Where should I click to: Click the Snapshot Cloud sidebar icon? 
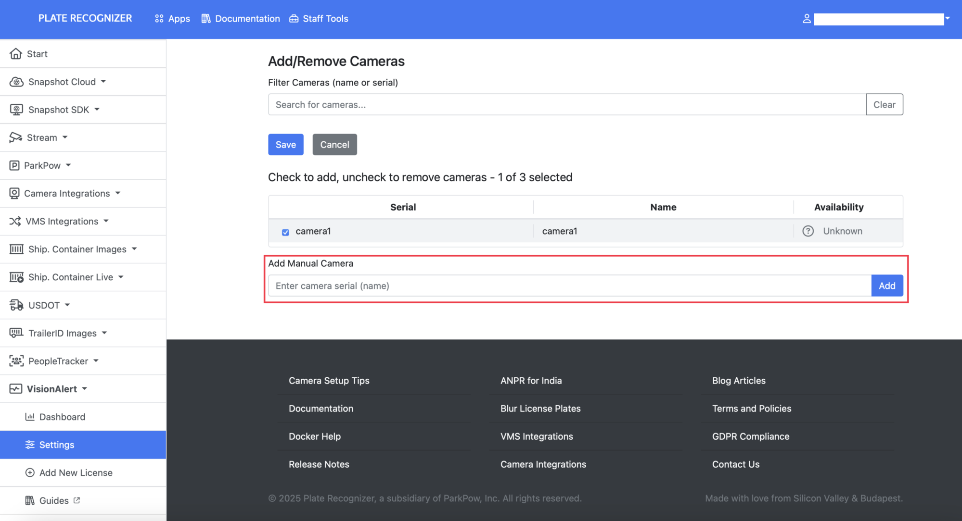pos(16,82)
